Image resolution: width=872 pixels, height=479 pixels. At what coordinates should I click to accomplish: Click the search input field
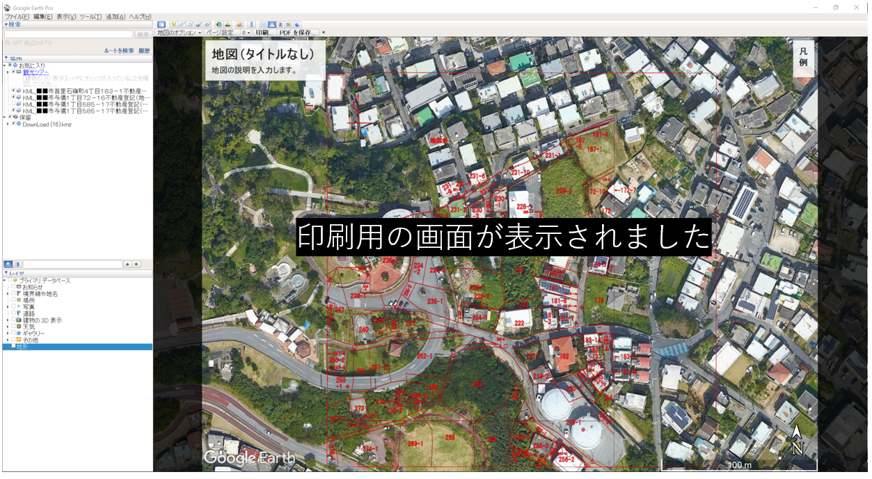pyautogui.click(x=68, y=34)
